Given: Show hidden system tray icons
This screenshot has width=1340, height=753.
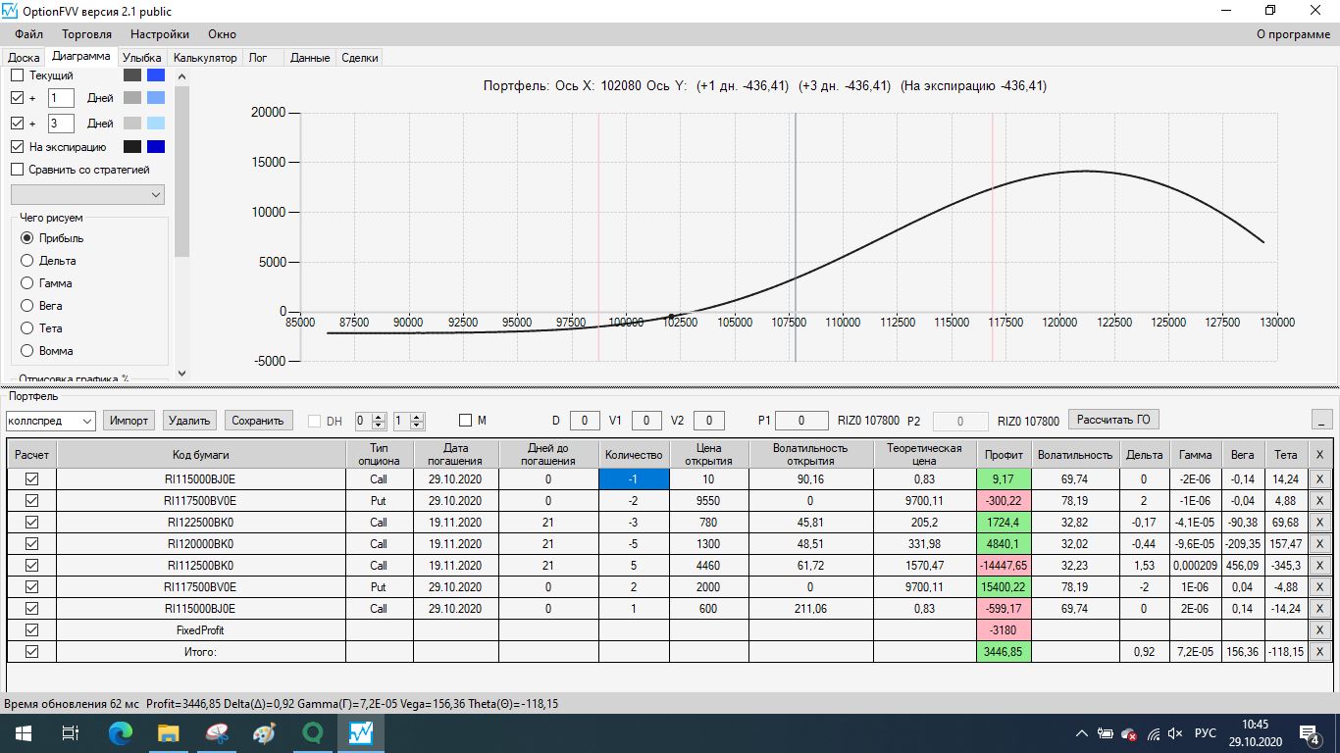Looking at the screenshot, I should coord(1082,733).
